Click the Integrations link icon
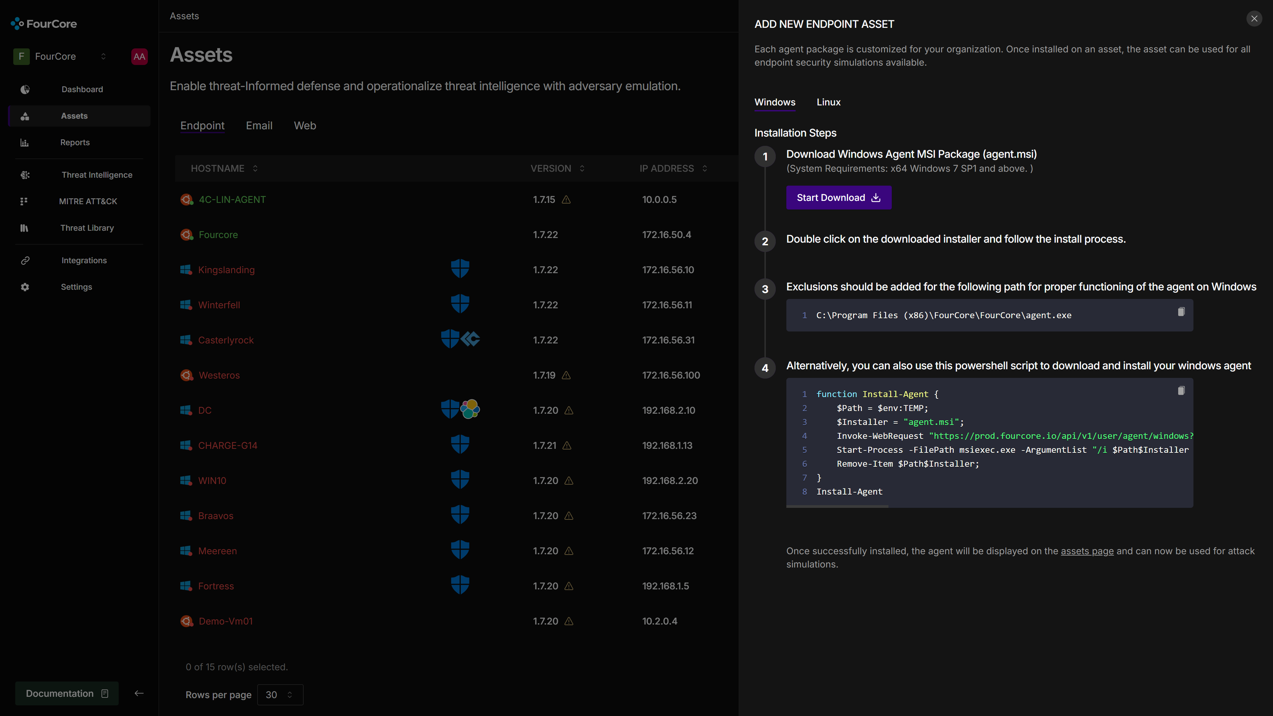 click(25, 261)
